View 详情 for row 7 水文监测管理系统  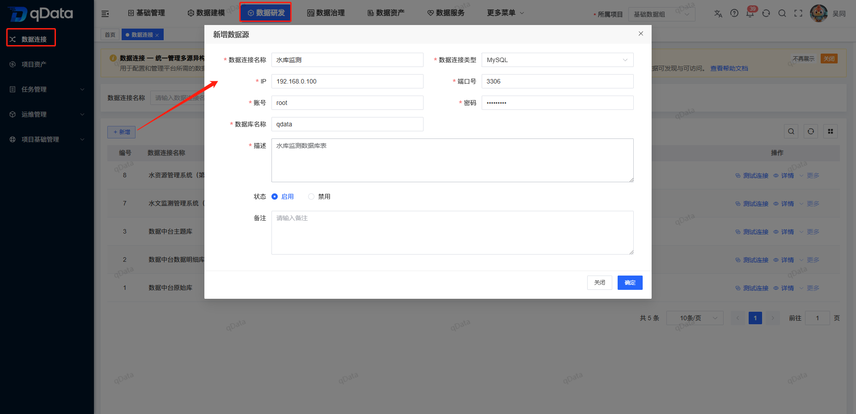coord(784,204)
